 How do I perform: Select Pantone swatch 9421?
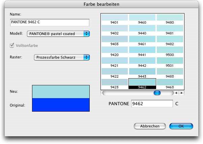[114, 62]
